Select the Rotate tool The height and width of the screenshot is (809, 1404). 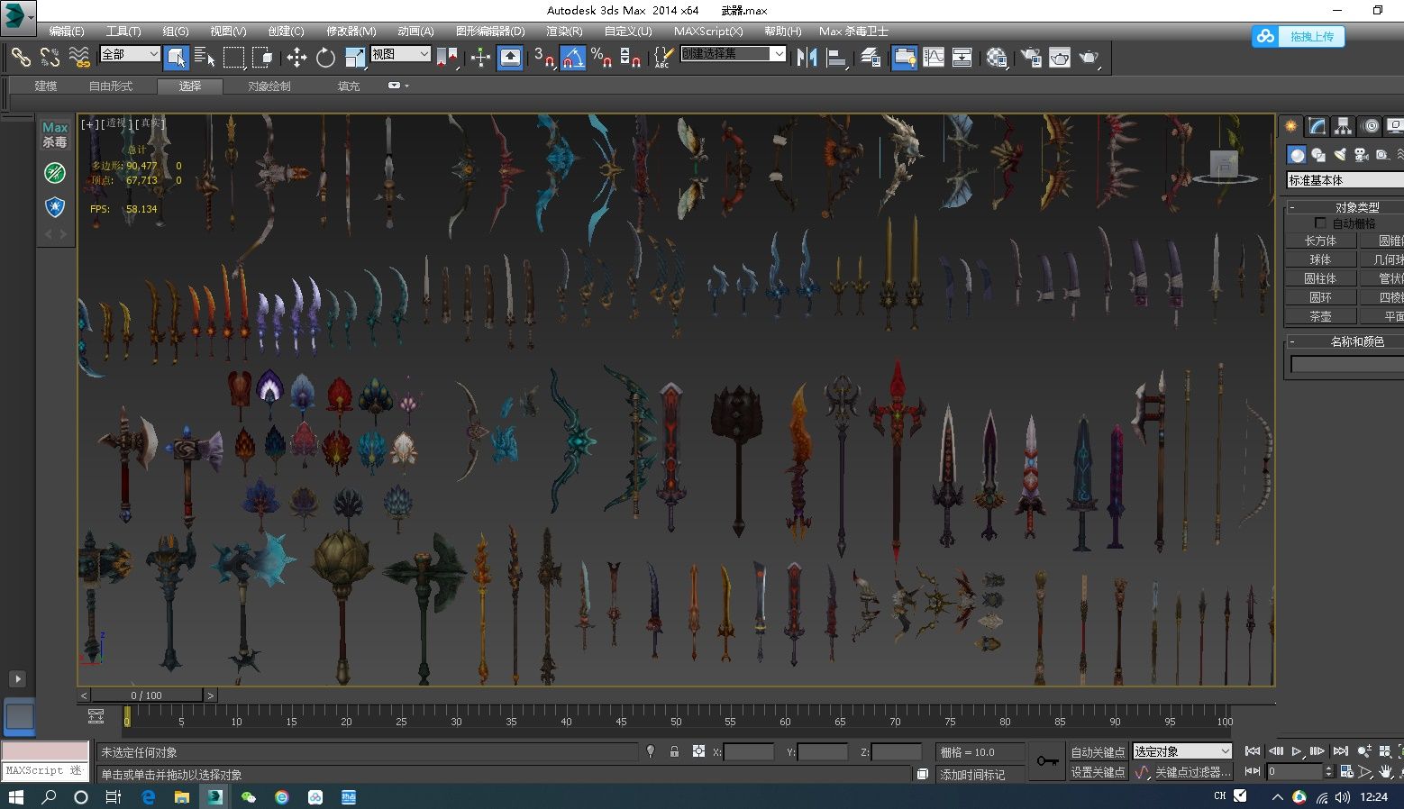point(325,58)
